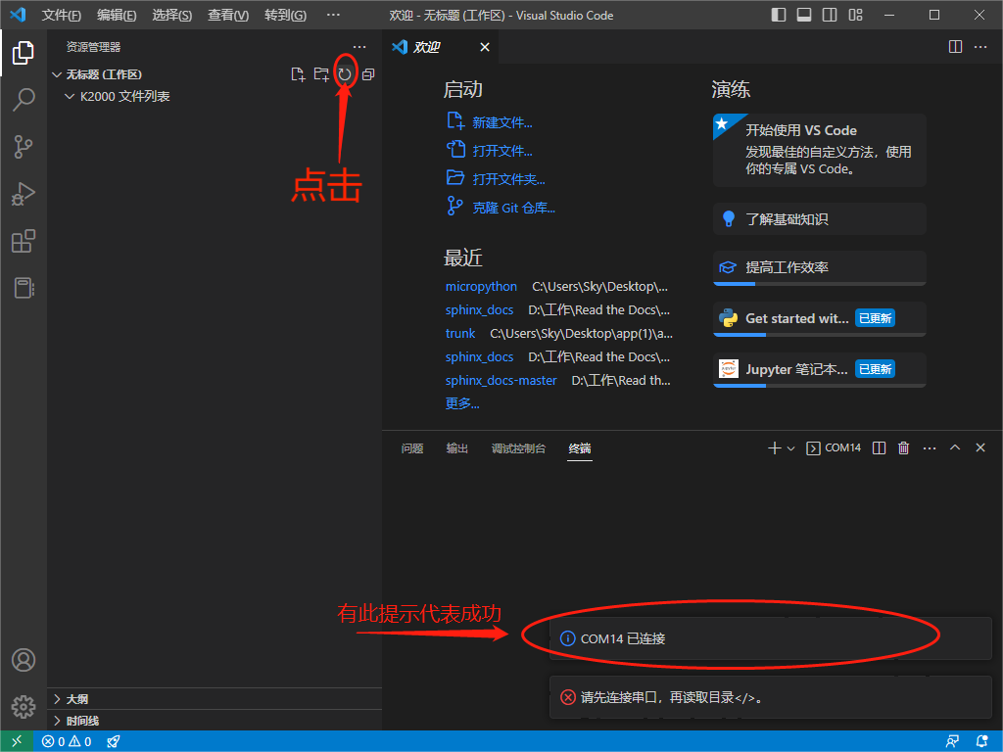Viewport: 1003px width, 752px height.
Task: Switch to the 输出 panel tab
Action: [456, 448]
